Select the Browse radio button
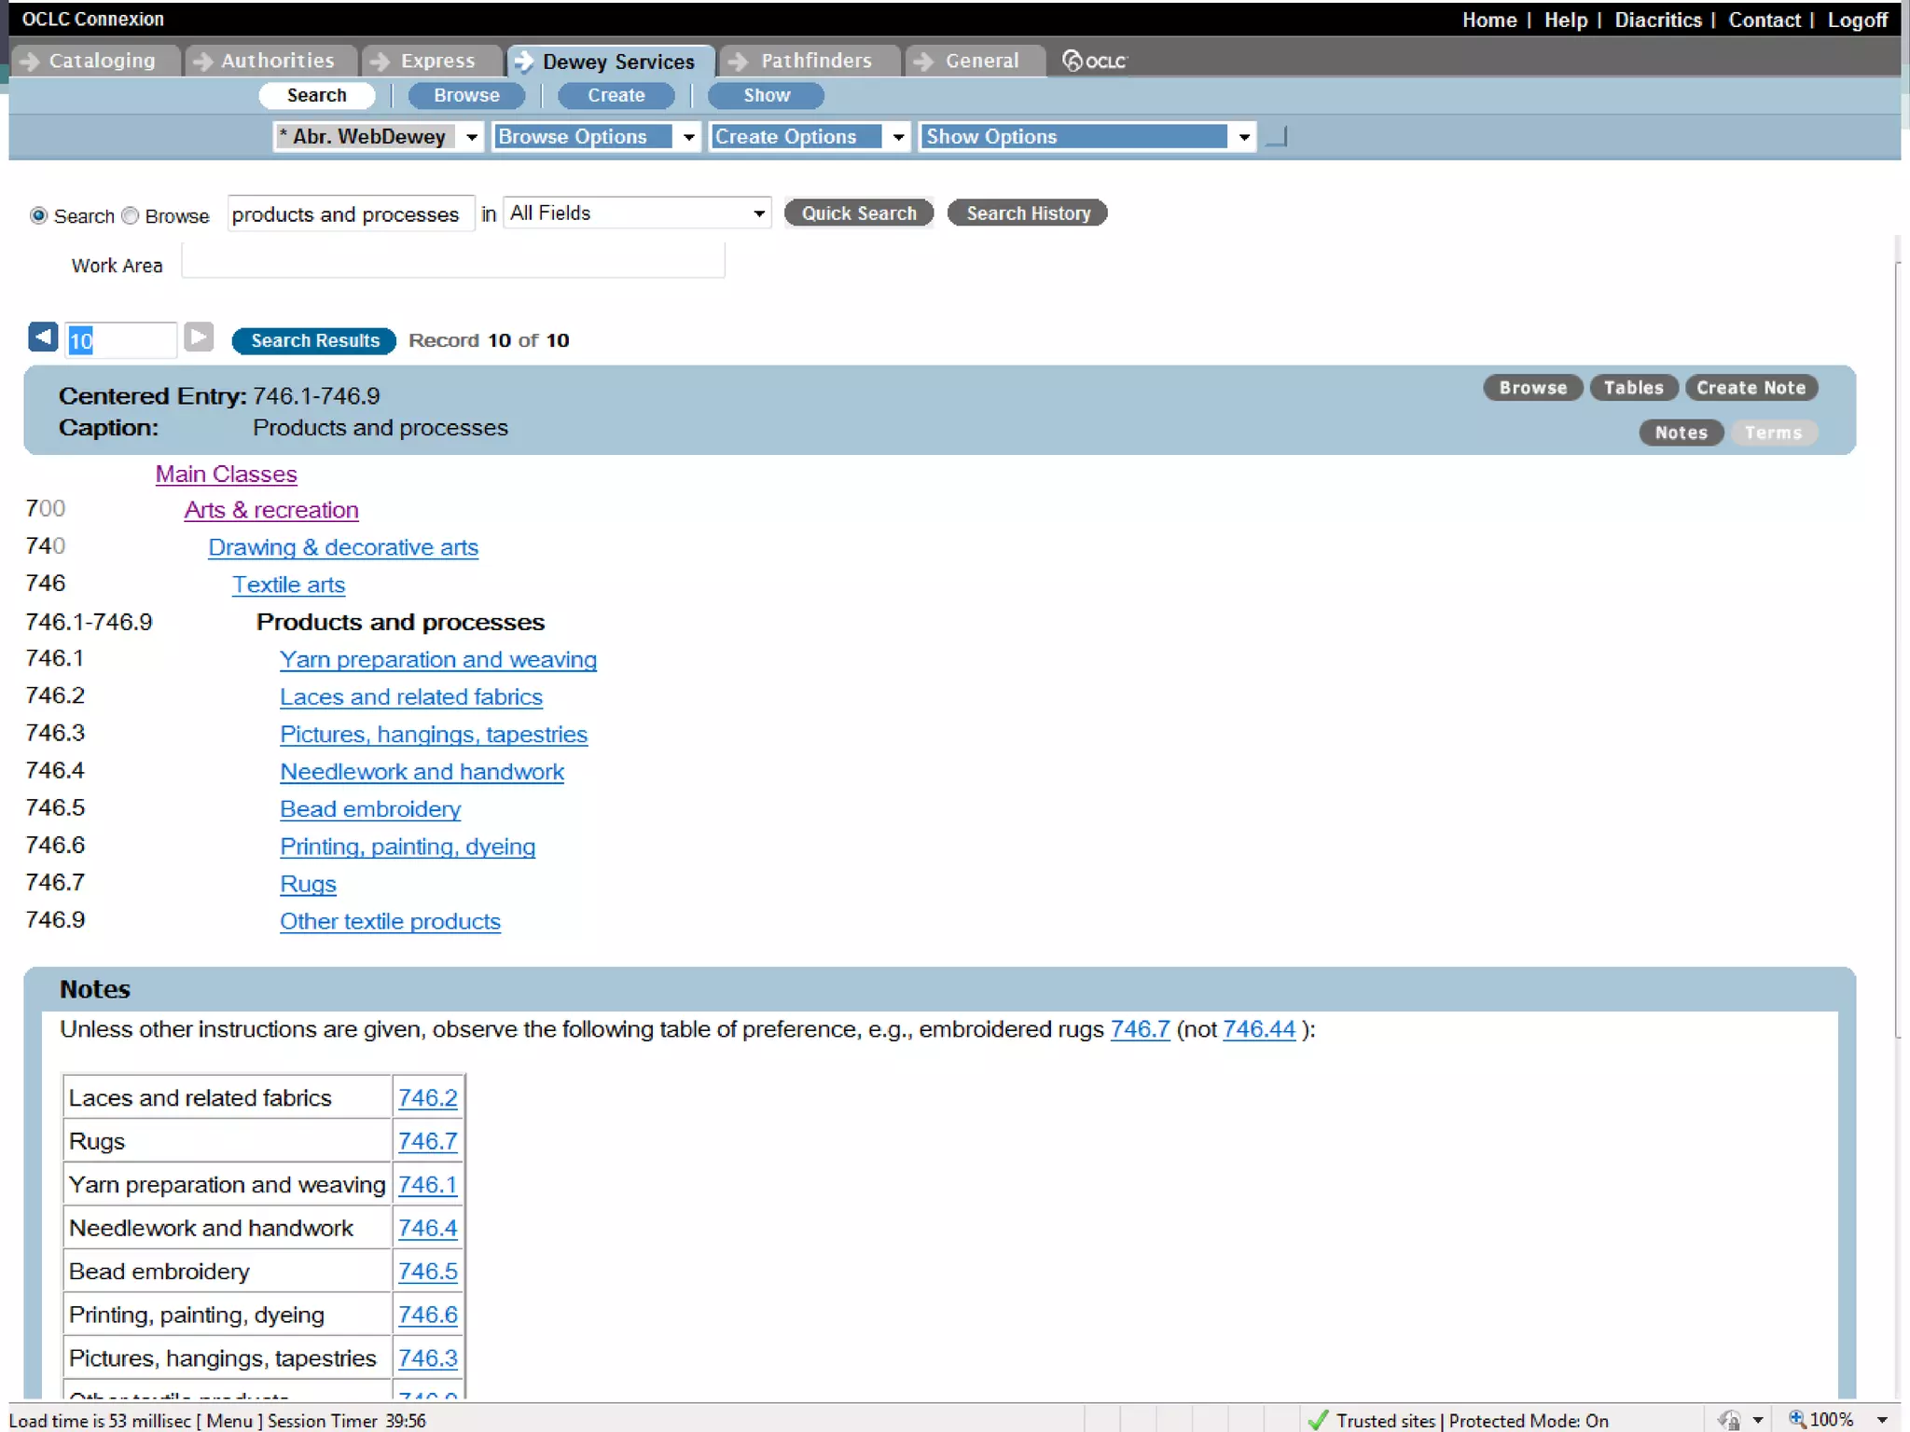 click(131, 216)
